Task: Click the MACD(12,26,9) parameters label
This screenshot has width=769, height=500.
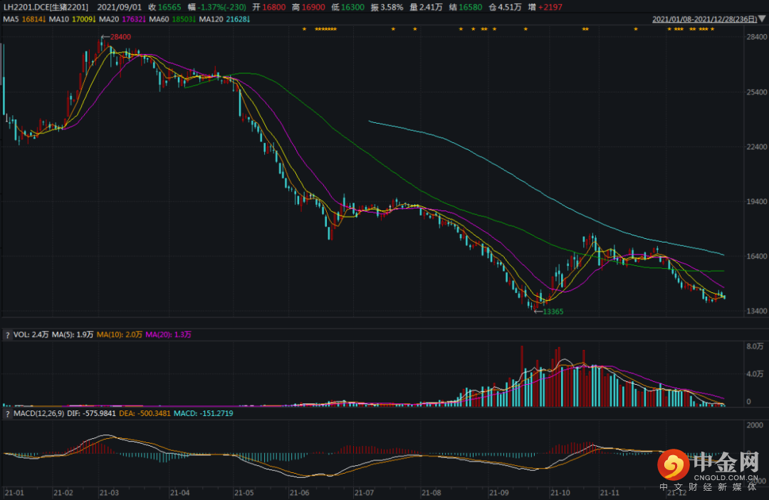Action: pyautogui.click(x=38, y=414)
